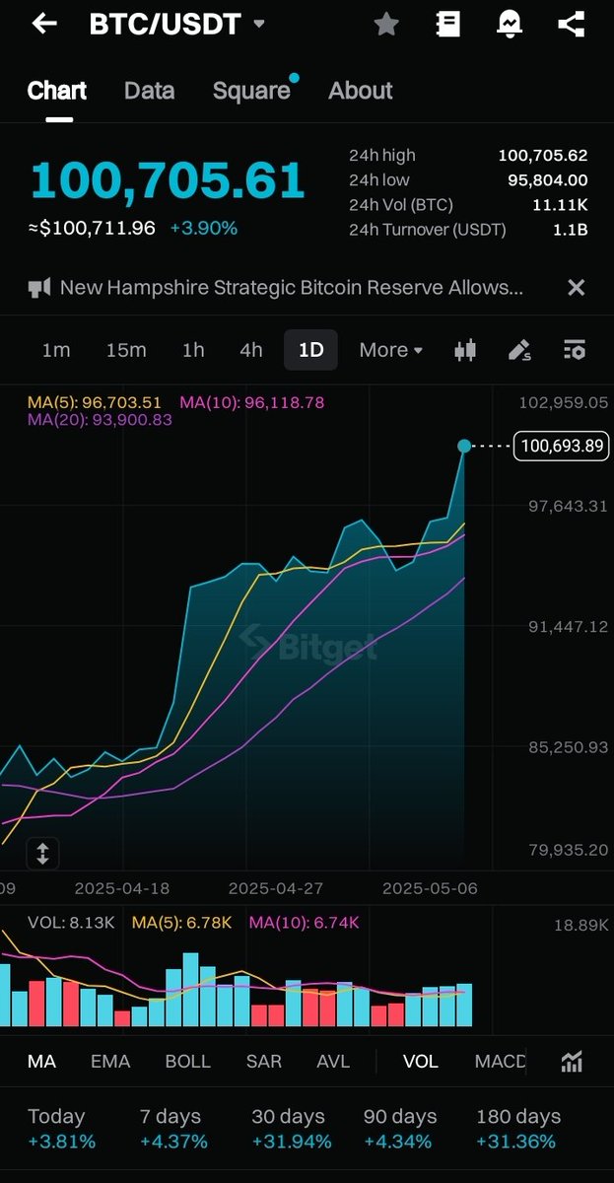Select the 1h timeframe
The height and width of the screenshot is (1183, 614).
(x=193, y=350)
